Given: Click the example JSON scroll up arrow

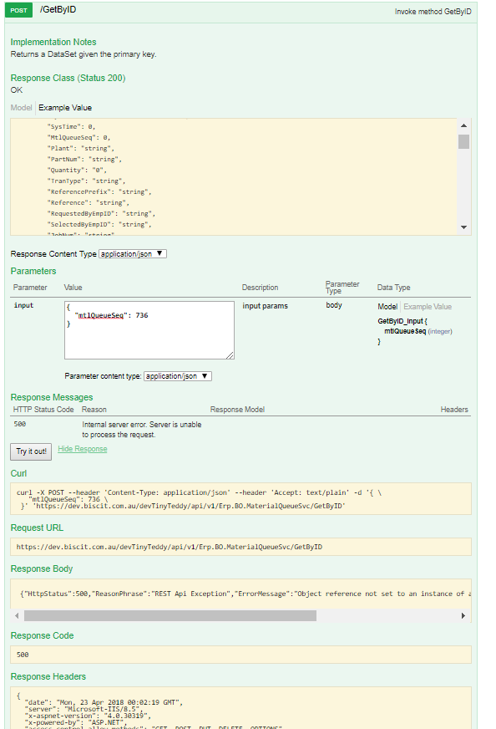Looking at the screenshot, I should 463,125.
